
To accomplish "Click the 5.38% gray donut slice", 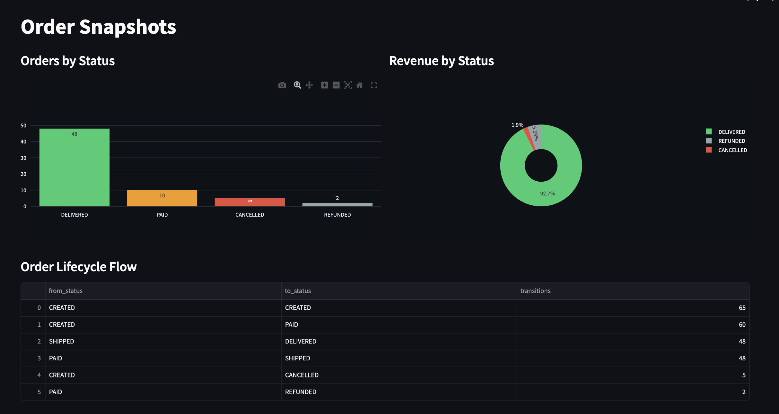I will [536, 136].
